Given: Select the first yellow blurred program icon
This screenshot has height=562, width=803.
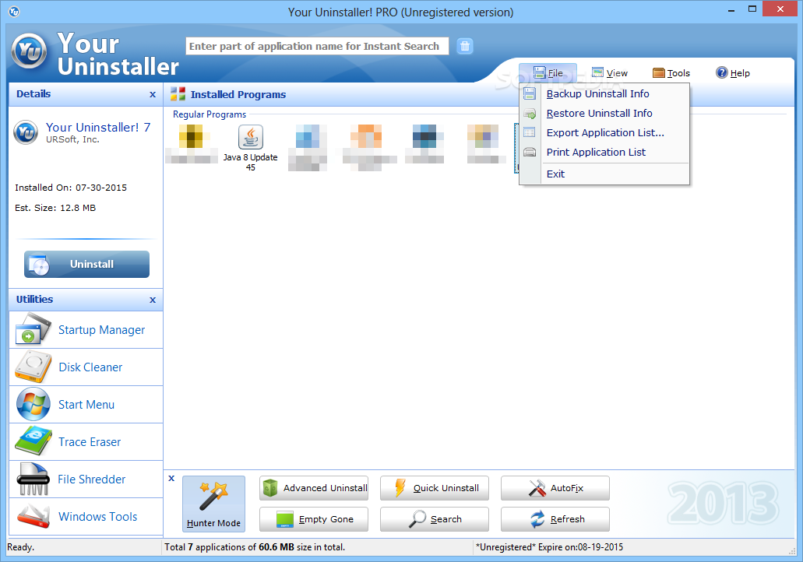Looking at the screenshot, I should 191,143.
